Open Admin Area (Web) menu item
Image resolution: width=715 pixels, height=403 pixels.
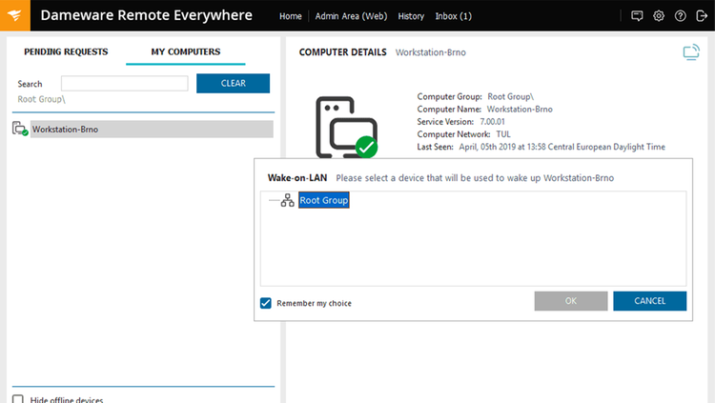(x=351, y=16)
